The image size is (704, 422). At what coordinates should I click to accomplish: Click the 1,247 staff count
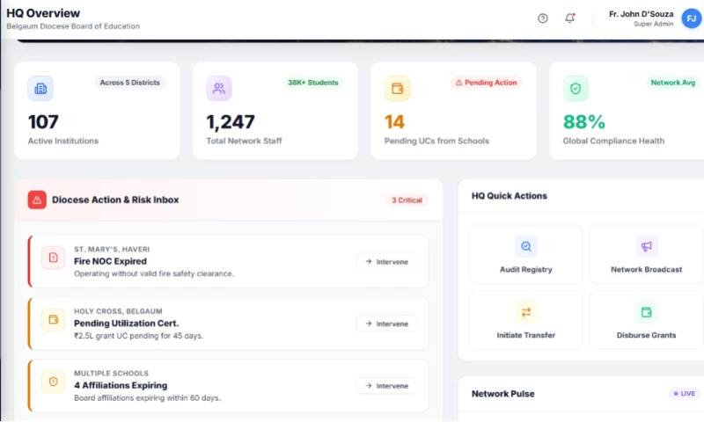click(231, 122)
